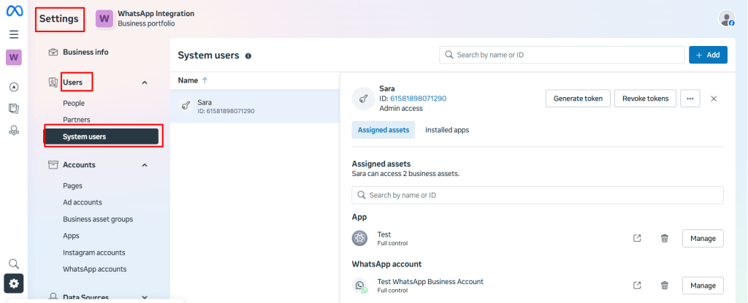Remove the WhatsApp account trash icon
This screenshot has height=303, width=748.
point(664,285)
